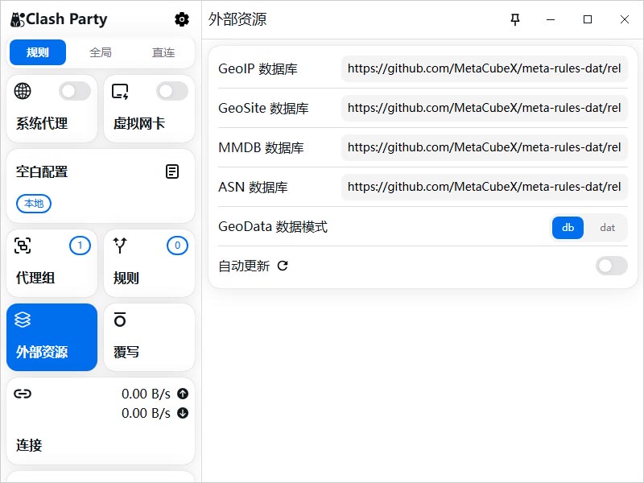Image resolution: width=644 pixels, height=483 pixels.
Task: Select the 直连 mode tab
Action: pyautogui.click(x=163, y=52)
